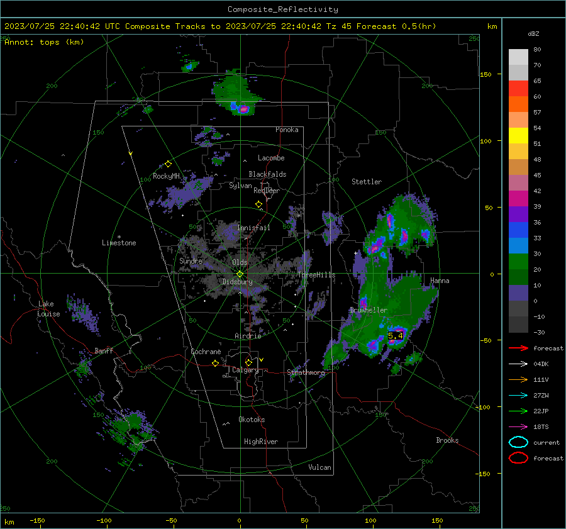Click the yellow 54–51 dBZ color swatch
The width and height of the screenshot is (566, 529).
point(518,136)
